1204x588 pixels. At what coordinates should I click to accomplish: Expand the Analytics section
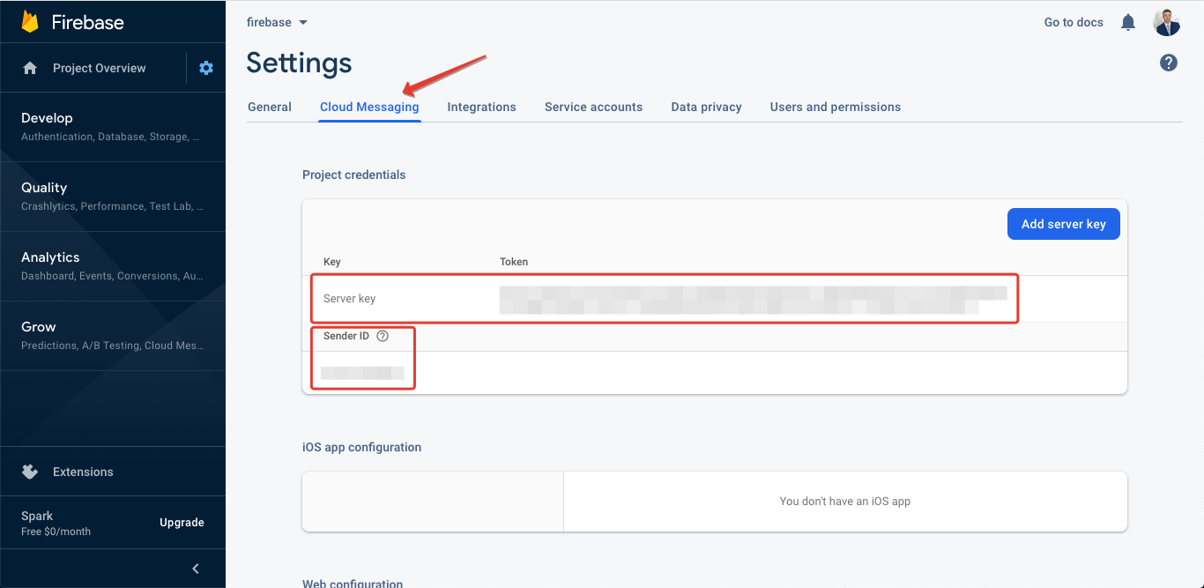coord(113,265)
